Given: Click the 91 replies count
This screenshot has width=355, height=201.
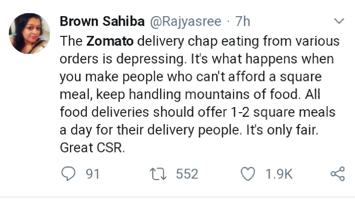Looking at the screenshot, I should 92,174.
